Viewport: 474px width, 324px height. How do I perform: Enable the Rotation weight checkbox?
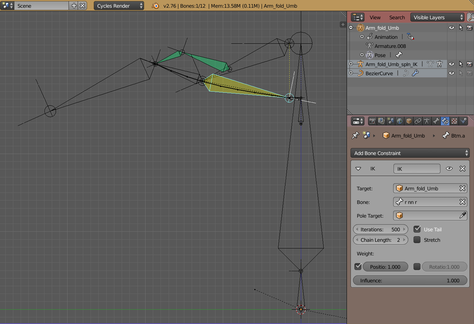pos(417,267)
